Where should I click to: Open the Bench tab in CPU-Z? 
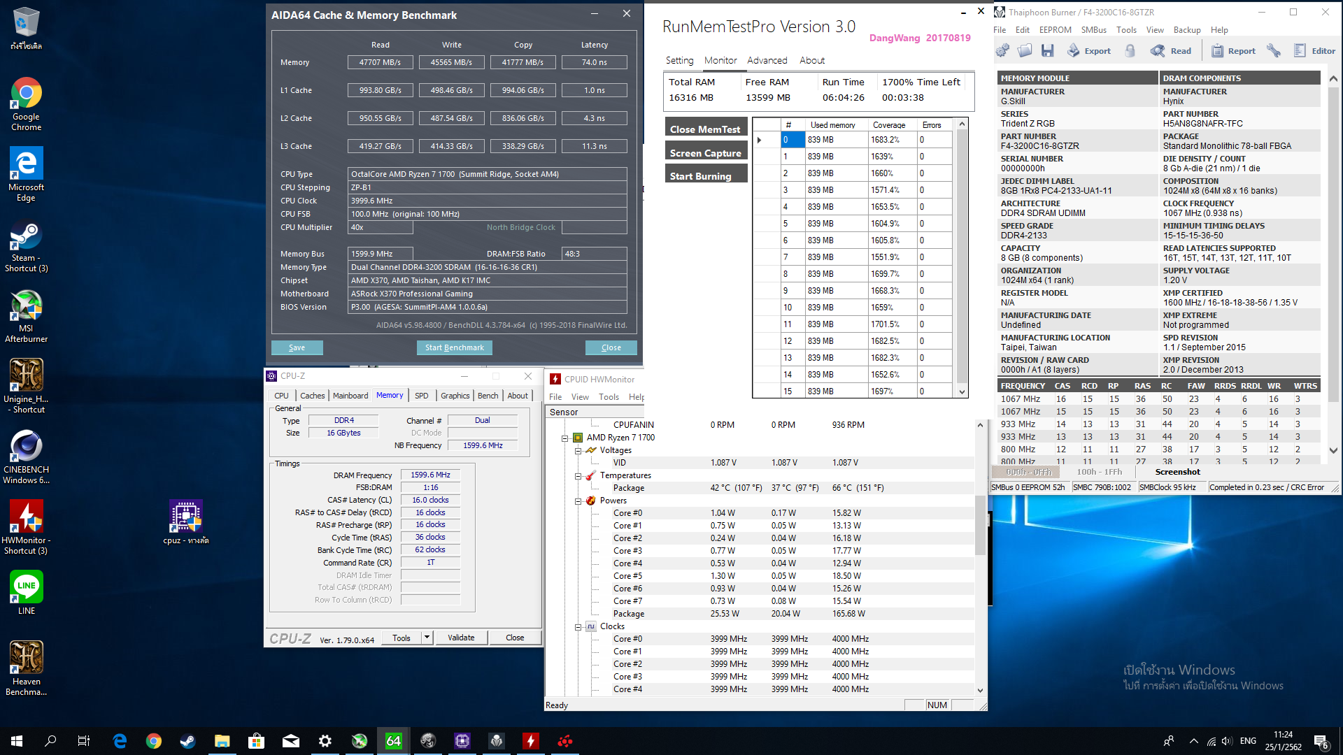tap(488, 396)
